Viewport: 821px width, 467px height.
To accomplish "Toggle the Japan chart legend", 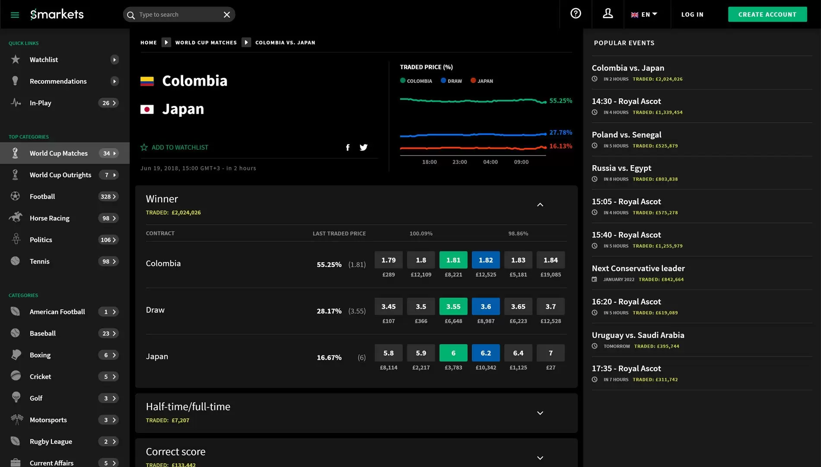I will coord(482,81).
